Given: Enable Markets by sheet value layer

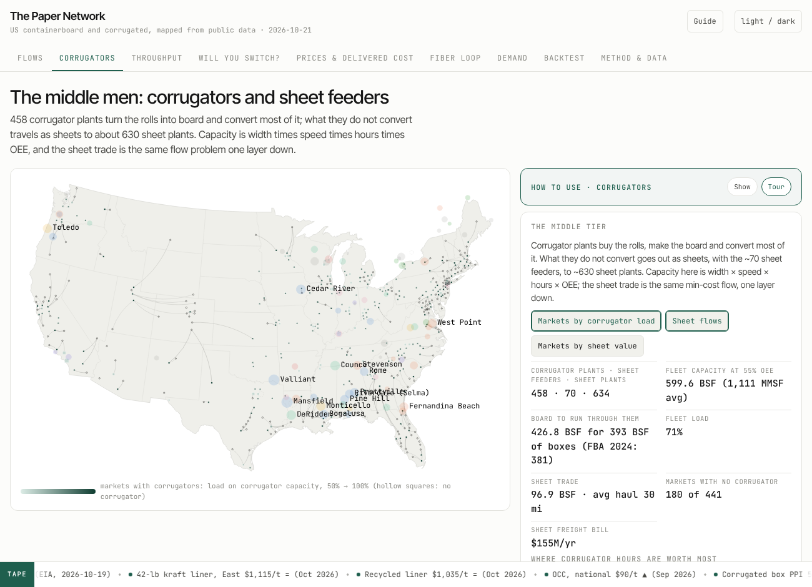Looking at the screenshot, I should [x=587, y=346].
